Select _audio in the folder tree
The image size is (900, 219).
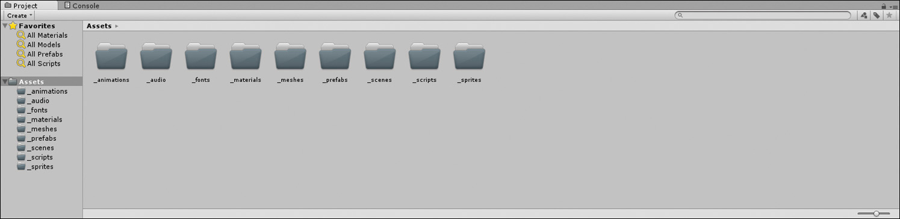(x=33, y=100)
